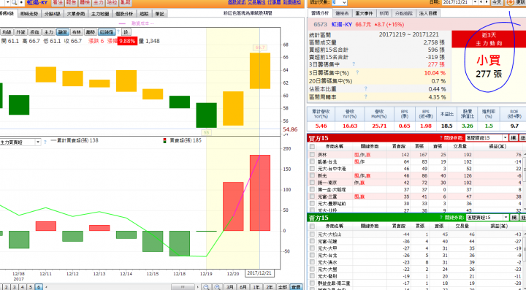Click the help icon beside 3日籌碼集中
This screenshot has width=526, height=290.
tap(354, 64)
